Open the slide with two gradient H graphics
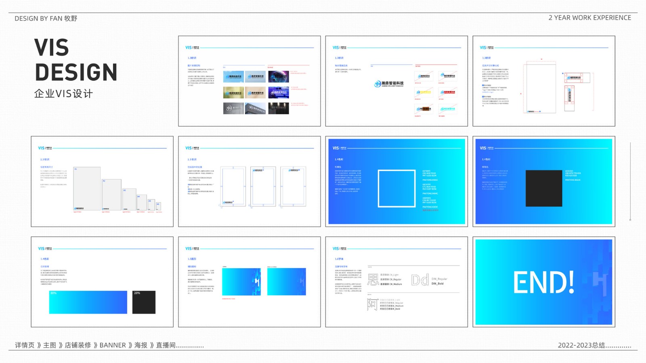 point(249,282)
